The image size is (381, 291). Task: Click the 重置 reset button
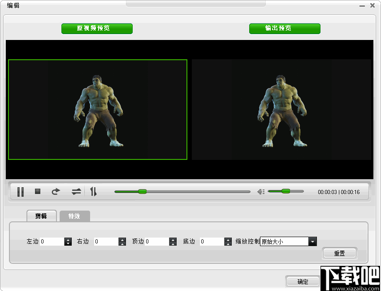pos(340,253)
